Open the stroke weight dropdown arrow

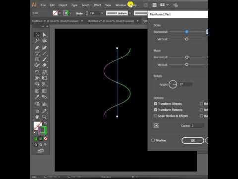(x=102, y=13)
